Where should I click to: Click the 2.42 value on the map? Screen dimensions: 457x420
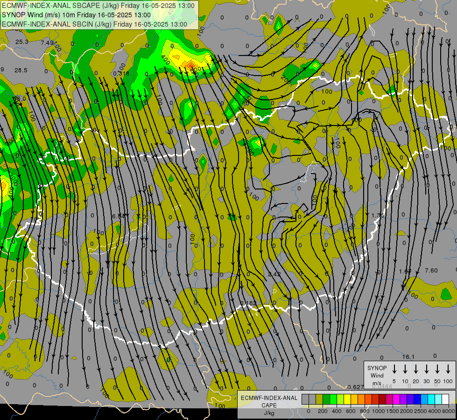tap(274, 274)
